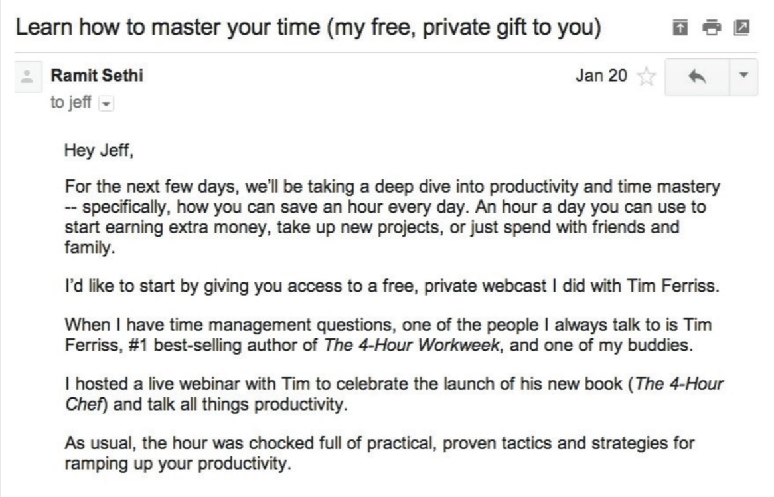Viewport: 774px width, 497px height.
Task: Click the italic word 'Chef)' in the webinar paragraph
Action: [x=86, y=404]
